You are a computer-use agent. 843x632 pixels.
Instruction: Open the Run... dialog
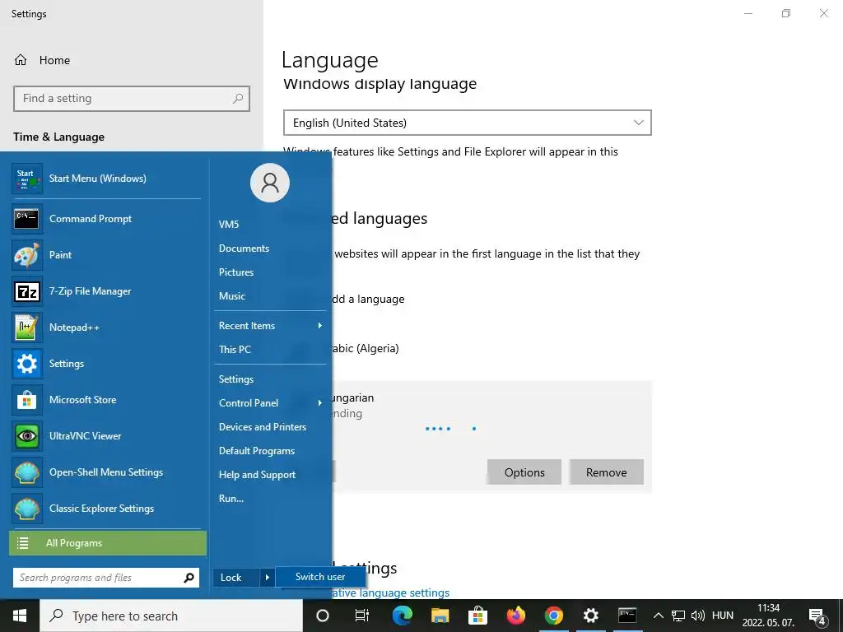coord(231,498)
